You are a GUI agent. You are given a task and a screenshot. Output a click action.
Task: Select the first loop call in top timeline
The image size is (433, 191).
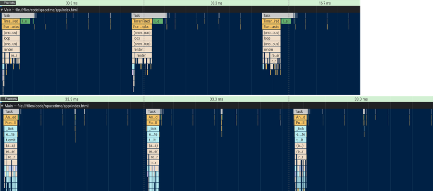click(11, 38)
